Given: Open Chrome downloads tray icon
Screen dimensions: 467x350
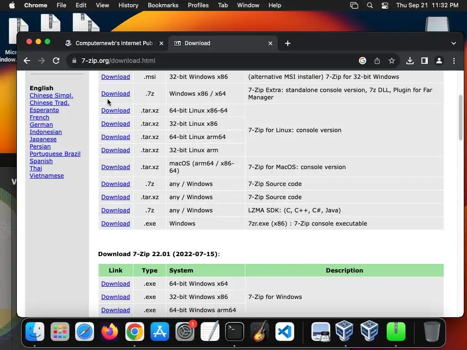Looking at the screenshot, I should pos(410,61).
